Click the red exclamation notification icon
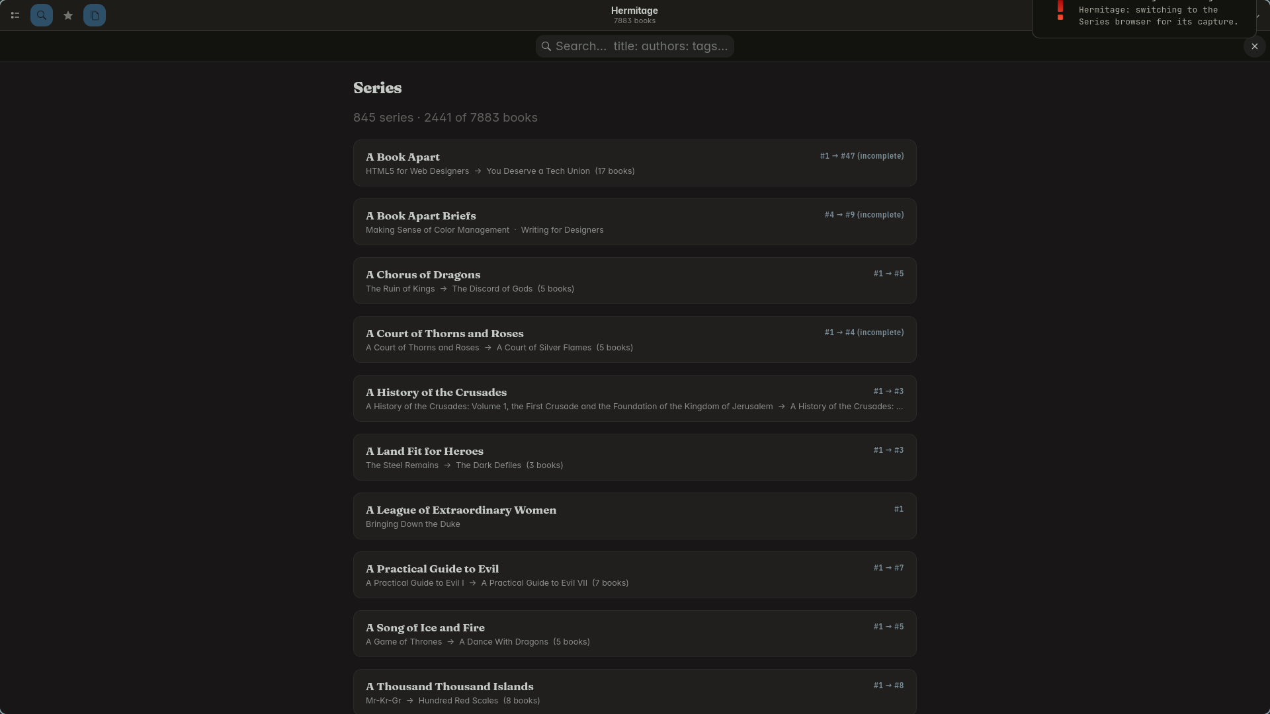Viewport: 1270px width, 714px height. [x=1060, y=11]
